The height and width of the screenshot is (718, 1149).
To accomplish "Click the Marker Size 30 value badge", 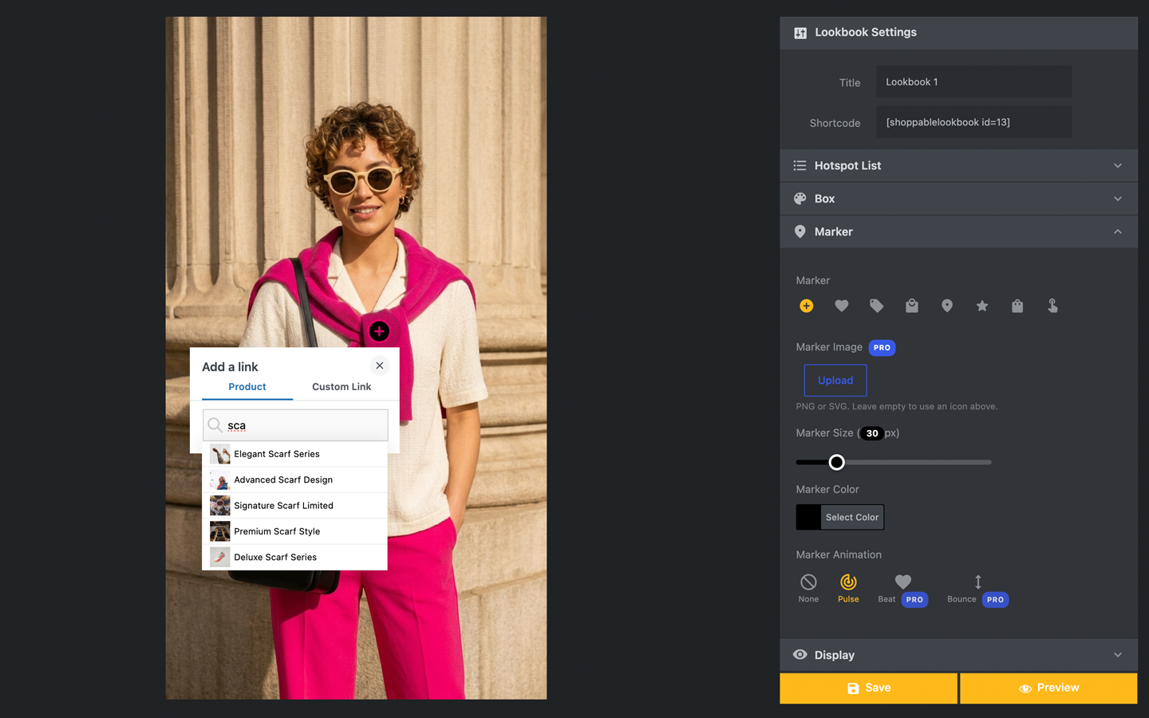I will point(872,433).
